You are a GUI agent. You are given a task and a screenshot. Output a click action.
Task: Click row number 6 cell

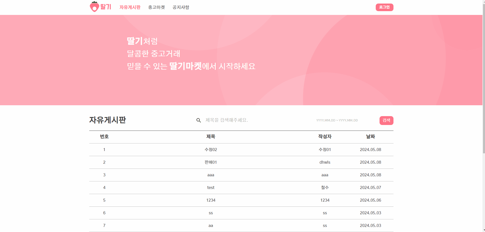pyautogui.click(x=104, y=213)
